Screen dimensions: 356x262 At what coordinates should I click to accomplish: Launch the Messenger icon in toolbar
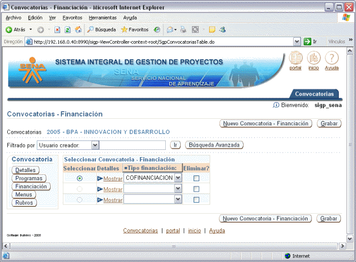(222, 29)
